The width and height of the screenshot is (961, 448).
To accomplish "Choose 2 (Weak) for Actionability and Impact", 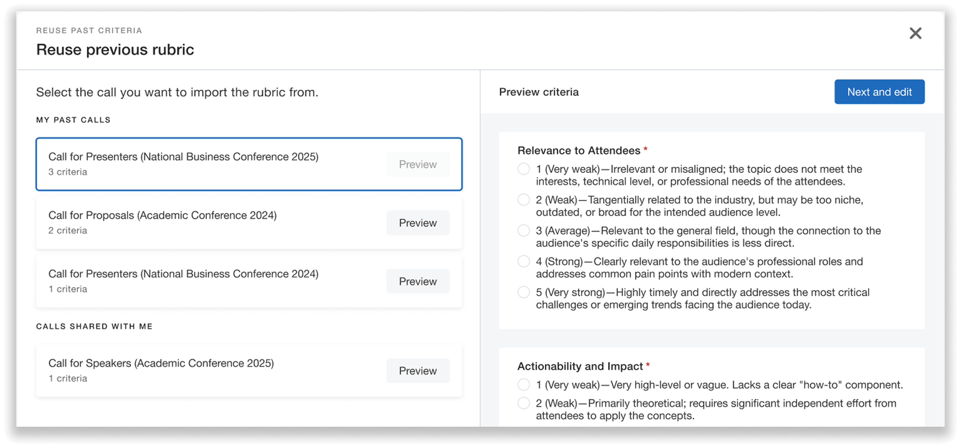I will (523, 403).
